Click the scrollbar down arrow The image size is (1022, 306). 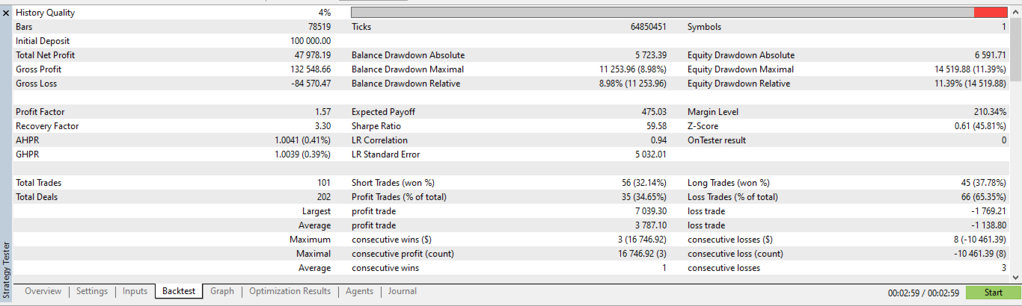(x=1016, y=277)
